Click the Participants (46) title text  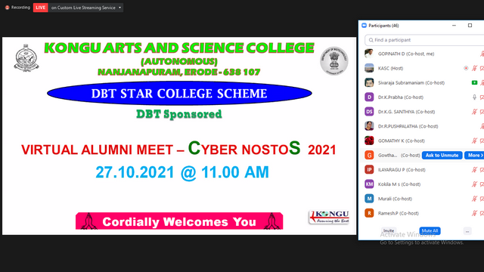tap(383, 26)
